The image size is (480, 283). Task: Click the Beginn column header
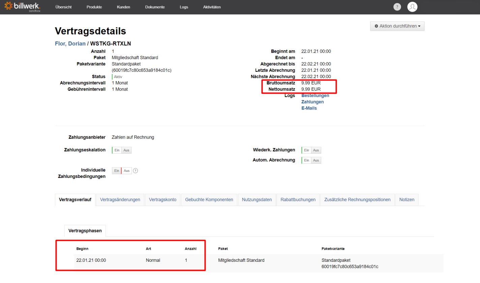tap(82, 249)
